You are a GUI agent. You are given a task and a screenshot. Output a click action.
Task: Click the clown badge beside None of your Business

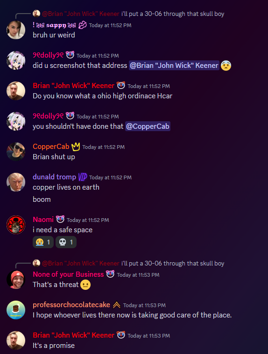[110, 274]
